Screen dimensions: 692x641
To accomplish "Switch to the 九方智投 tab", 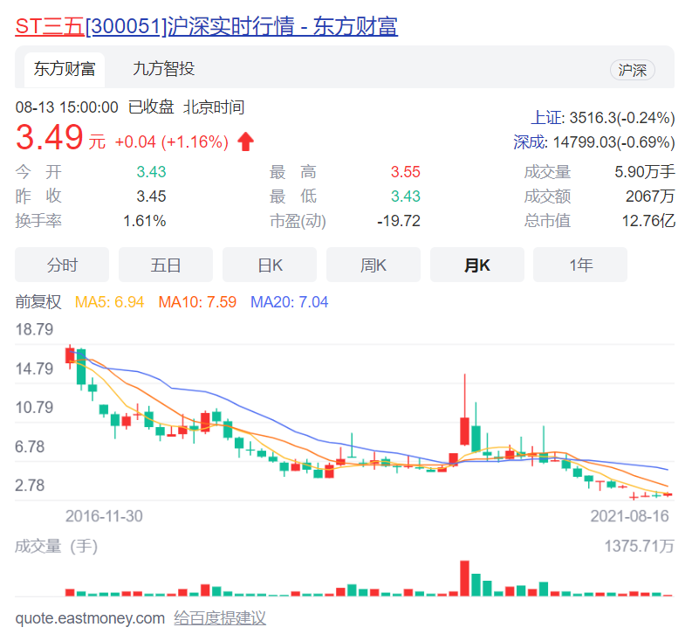I will (x=163, y=70).
